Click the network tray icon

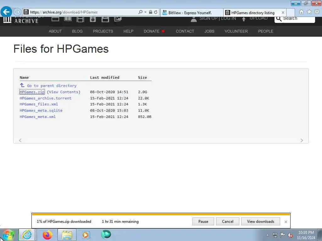[x=275, y=235]
